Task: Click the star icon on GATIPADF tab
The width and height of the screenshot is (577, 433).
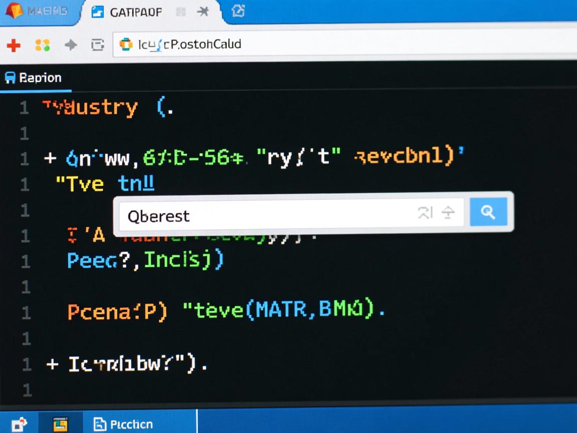Action: pos(203,12)
